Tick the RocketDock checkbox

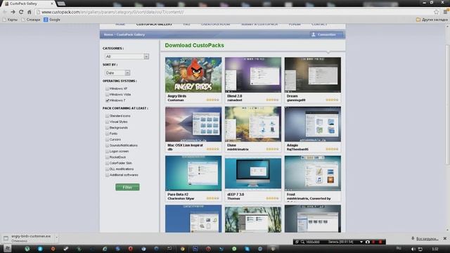pos(108,157)
